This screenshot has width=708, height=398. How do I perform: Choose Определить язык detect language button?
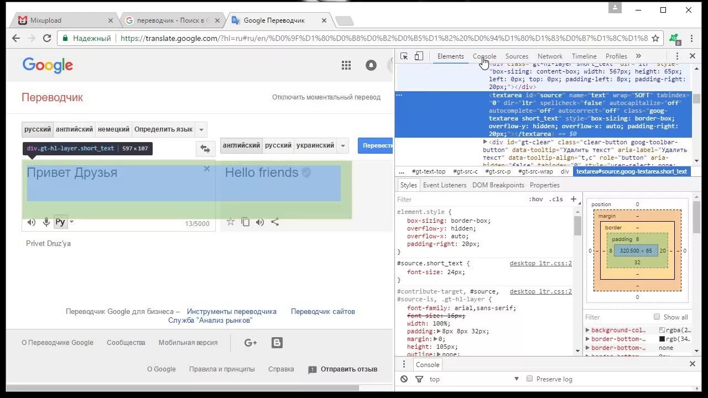[x=163, y=129]
